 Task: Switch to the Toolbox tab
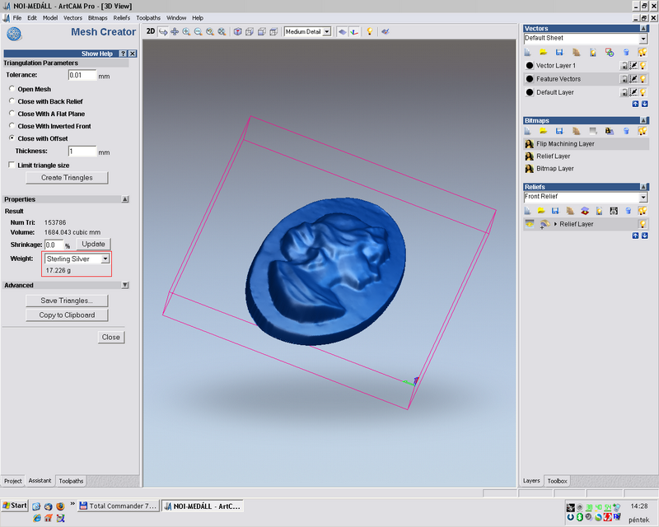[558, 480]
